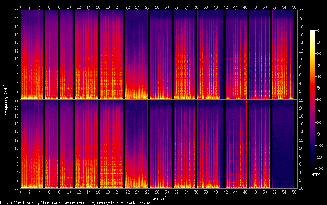Click the '42' tick on bottom time axis
The height and width of the screenshot is (205, 327).
(226, 192)
